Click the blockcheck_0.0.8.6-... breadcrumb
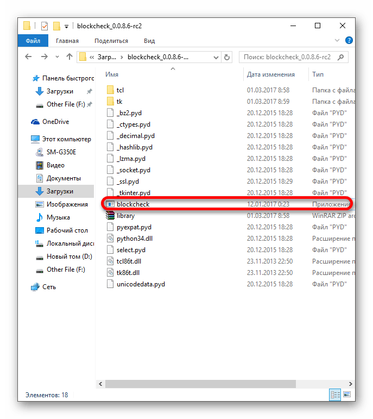The width and height of the screenshot is (373, 419). click(x=158, y=57)
